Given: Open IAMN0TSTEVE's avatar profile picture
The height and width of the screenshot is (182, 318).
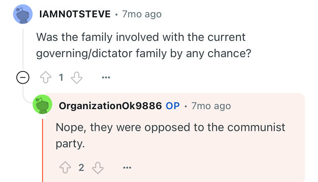Looking at the screenshot, I should 23,14.
